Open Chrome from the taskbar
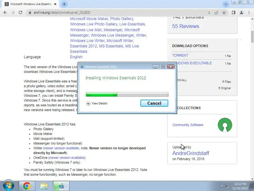This screenshot has width=254, height=191. 27,186
